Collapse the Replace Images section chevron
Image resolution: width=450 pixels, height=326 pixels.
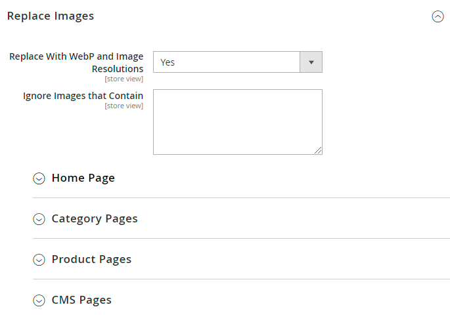pos(438,17)
